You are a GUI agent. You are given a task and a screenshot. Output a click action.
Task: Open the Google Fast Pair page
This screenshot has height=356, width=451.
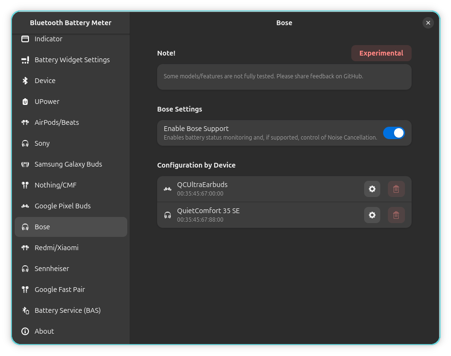(71, 290)
